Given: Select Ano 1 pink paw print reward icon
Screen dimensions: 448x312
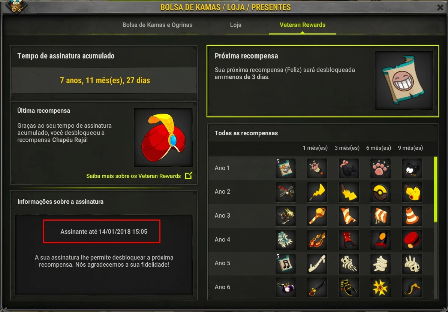Looking at the screenshot, I should point(380,169).
